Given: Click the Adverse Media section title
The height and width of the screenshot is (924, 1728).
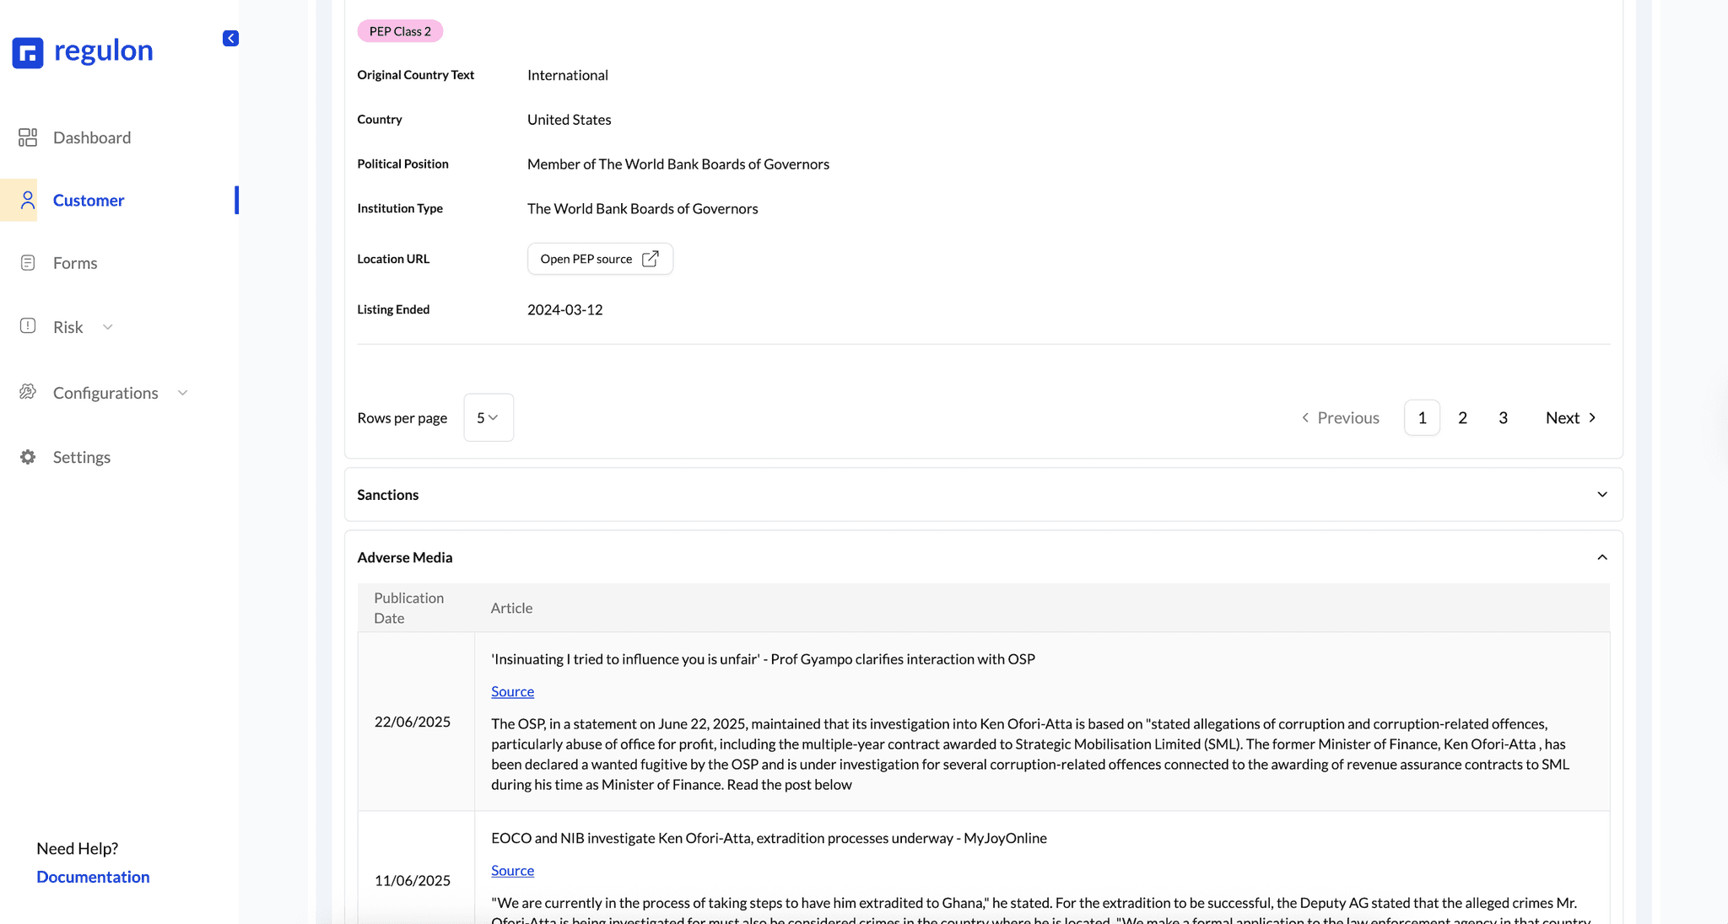Looking at the screenshot, I should tap(404, 557).
